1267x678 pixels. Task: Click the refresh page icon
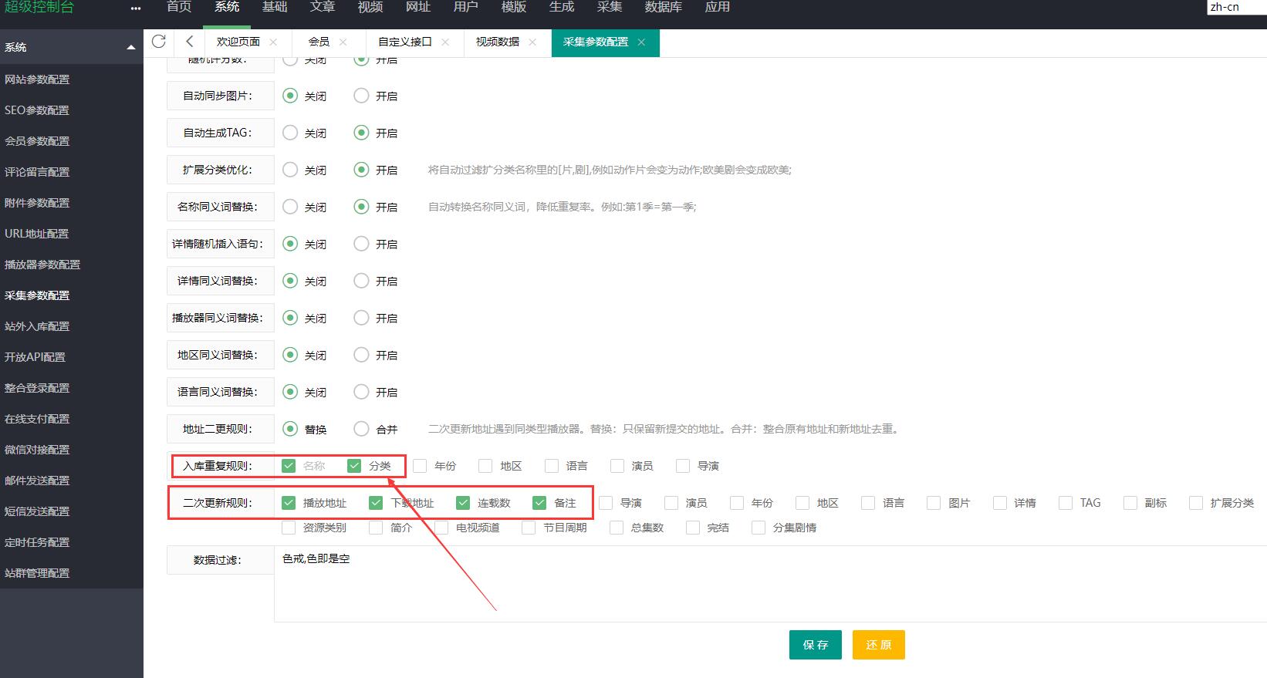click(x=159, y=42)
